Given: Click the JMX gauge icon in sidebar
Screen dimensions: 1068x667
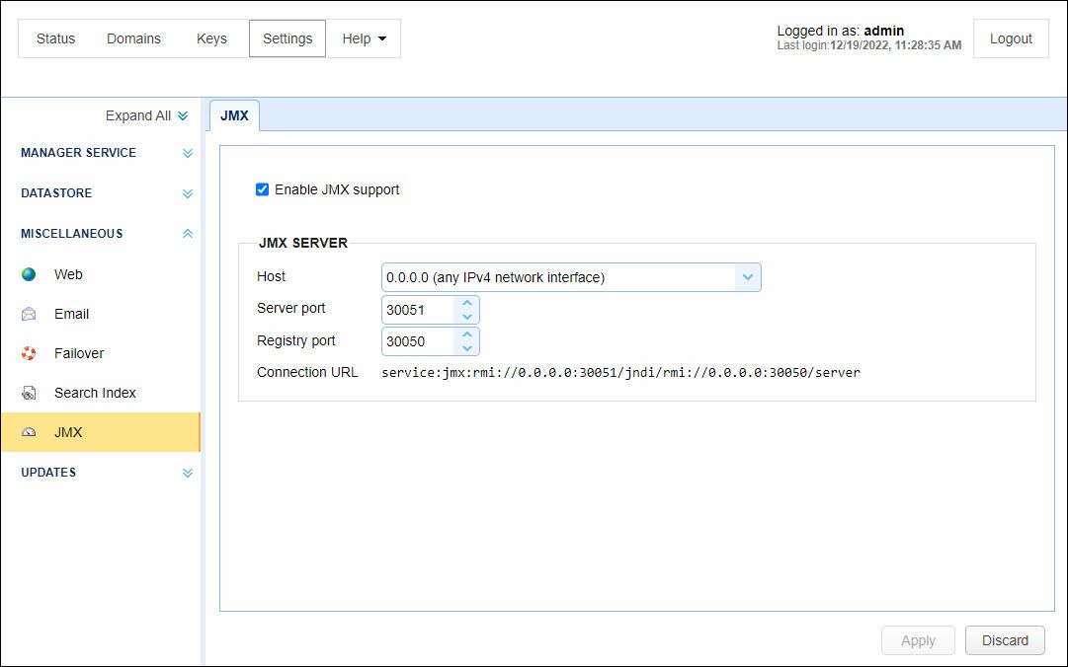Looking at the screenshot, I should (29, 432).
